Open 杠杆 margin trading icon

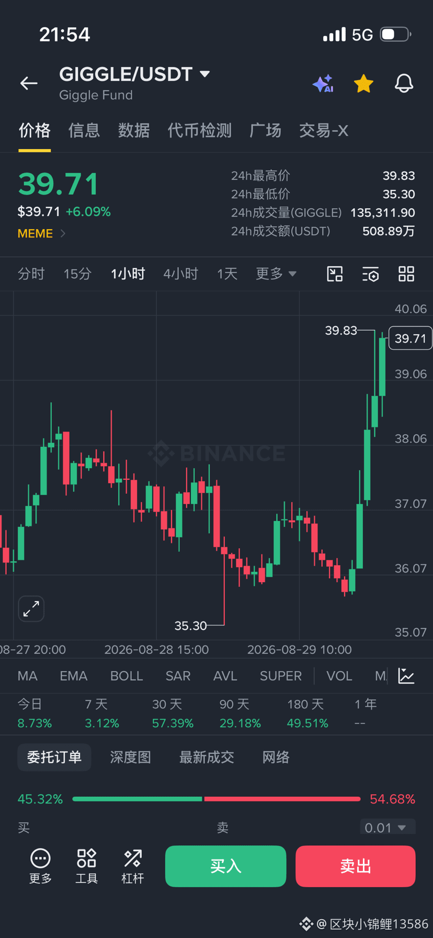pos(132,866)
